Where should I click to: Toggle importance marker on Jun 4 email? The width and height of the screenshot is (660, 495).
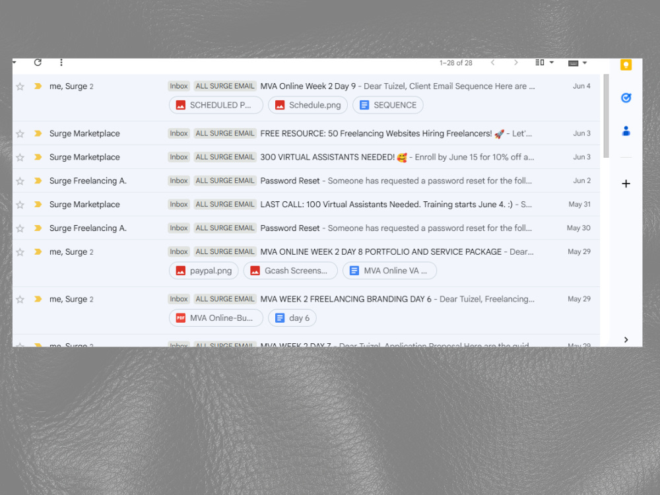(x=38, y=86)
